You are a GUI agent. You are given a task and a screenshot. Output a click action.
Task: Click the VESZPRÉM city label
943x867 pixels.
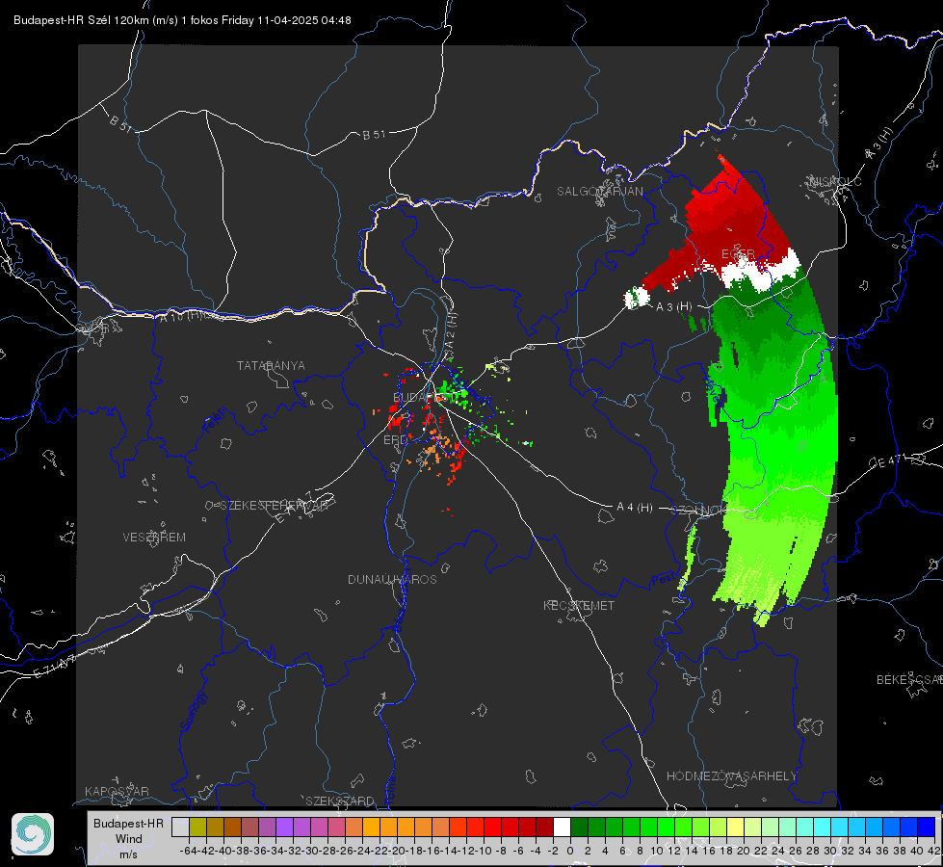(154, 538)
